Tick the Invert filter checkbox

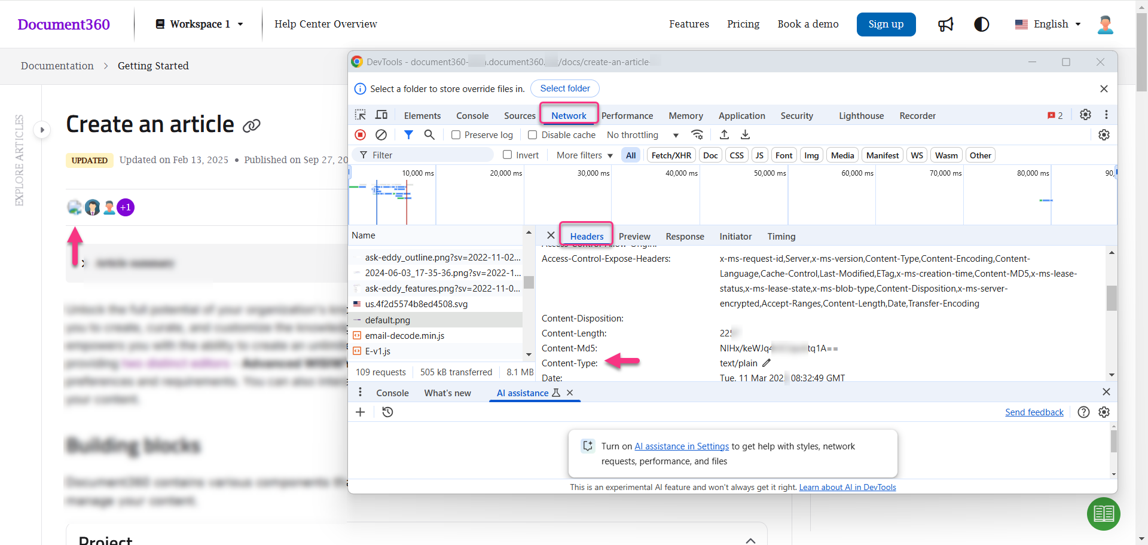(x=508, y=155)
